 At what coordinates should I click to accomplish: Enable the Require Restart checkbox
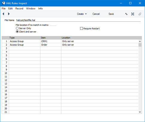click(x=81, y=29)
